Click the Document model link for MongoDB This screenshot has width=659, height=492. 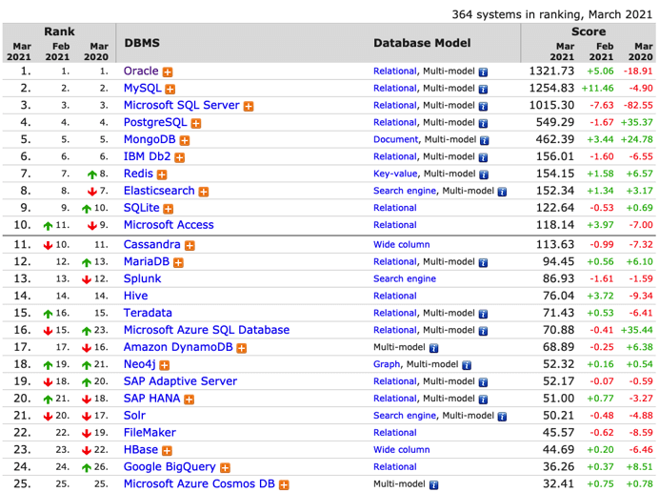[395, 140]
